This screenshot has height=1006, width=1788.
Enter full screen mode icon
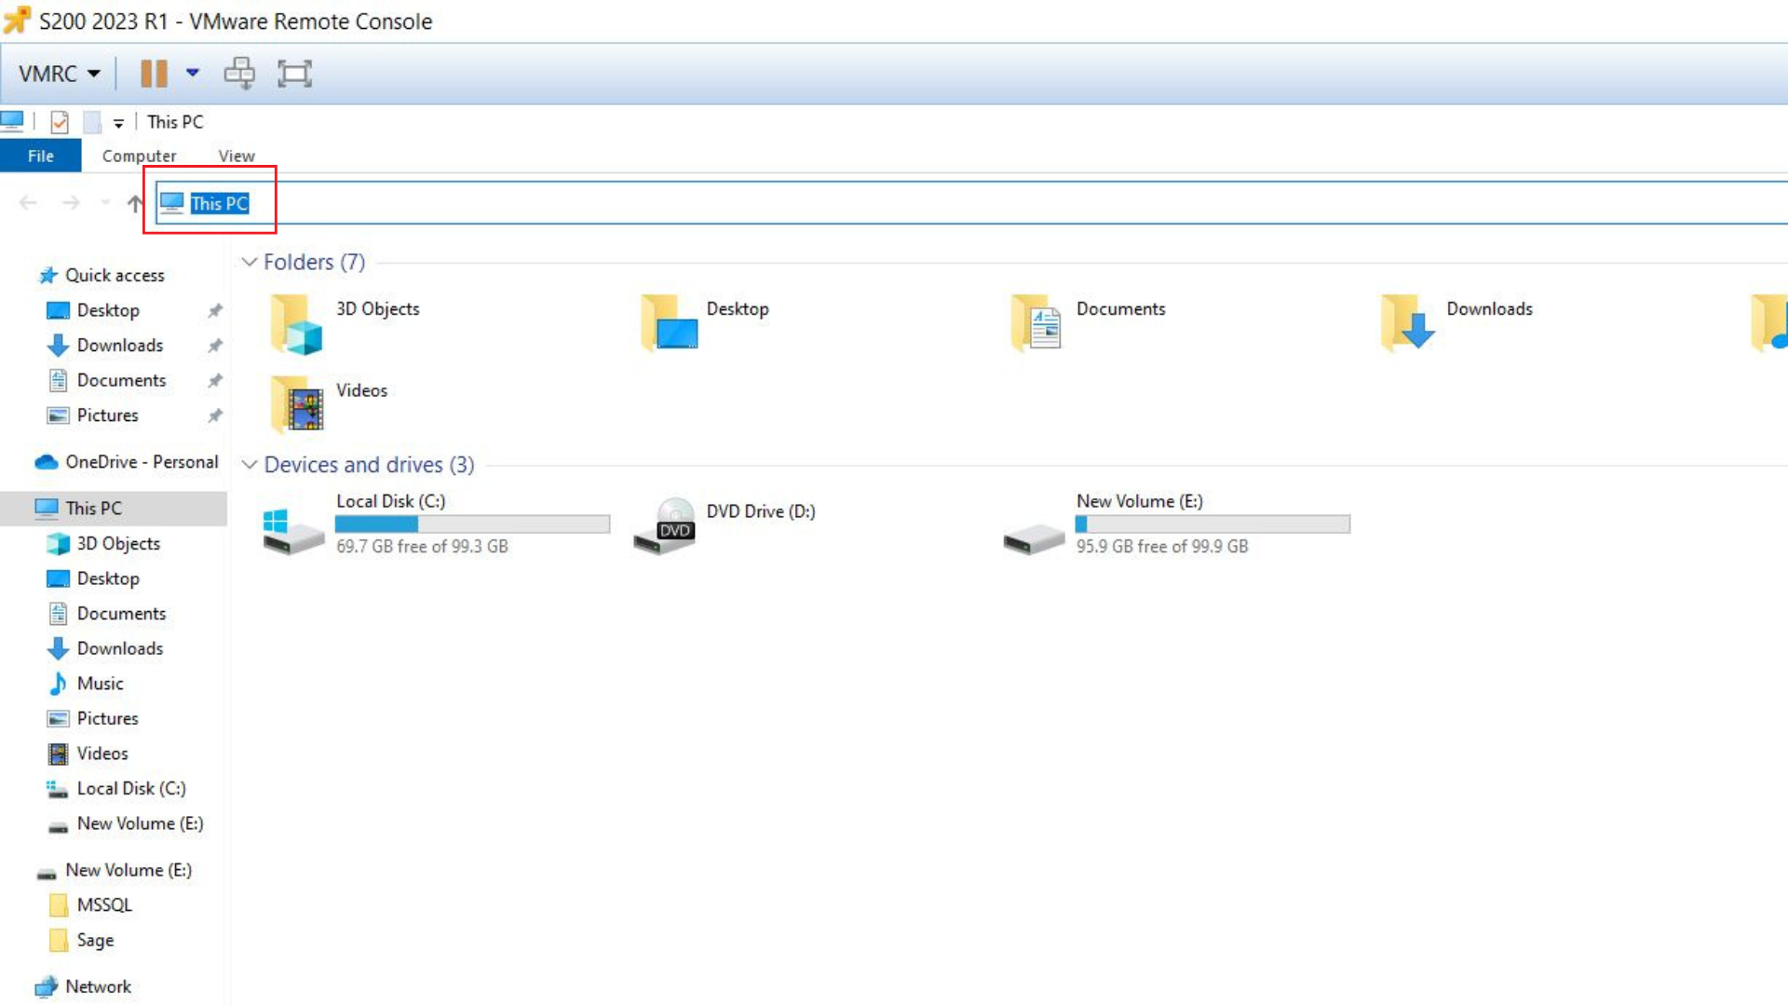tap(294, 74)
